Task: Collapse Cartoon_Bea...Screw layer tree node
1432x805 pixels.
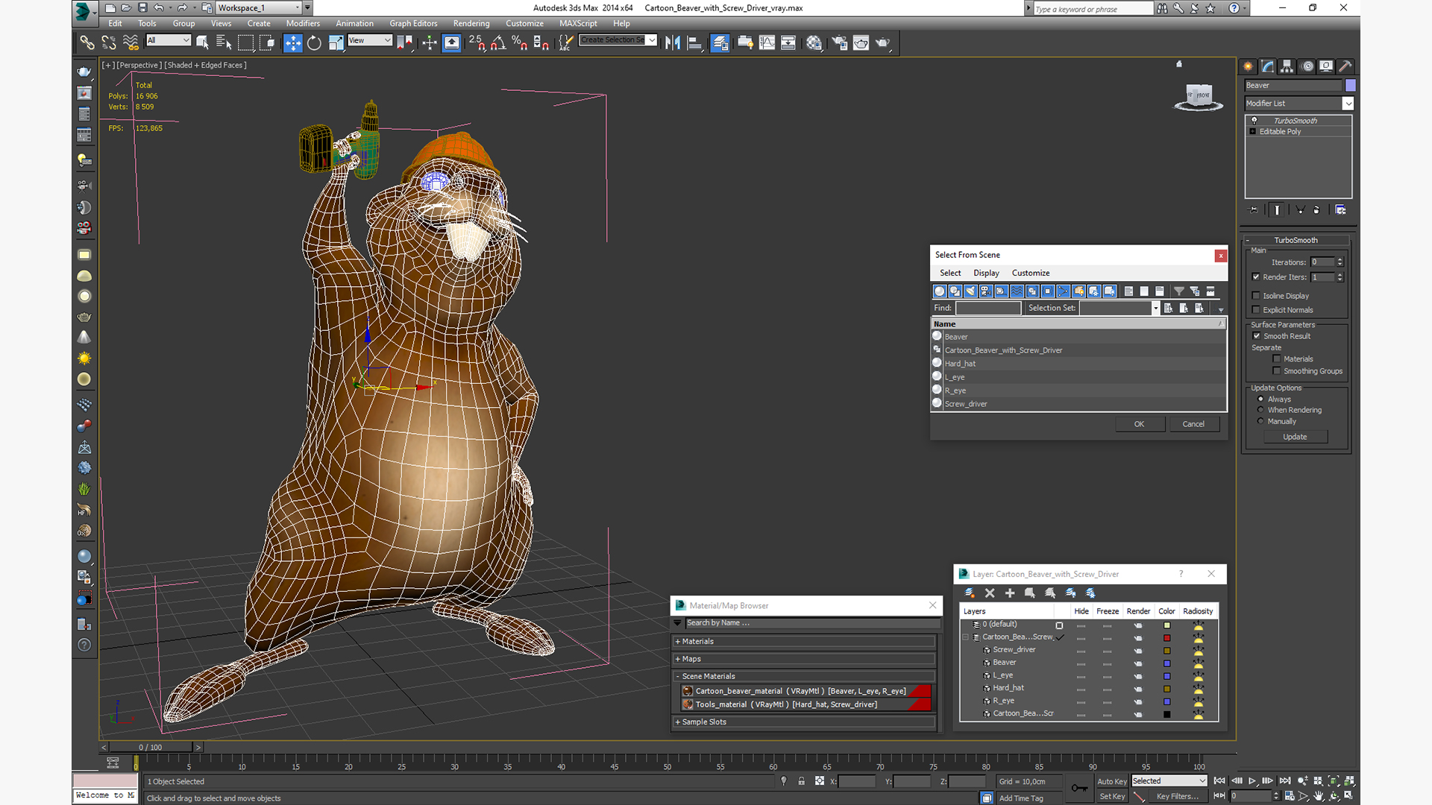Action: (966, 637)
